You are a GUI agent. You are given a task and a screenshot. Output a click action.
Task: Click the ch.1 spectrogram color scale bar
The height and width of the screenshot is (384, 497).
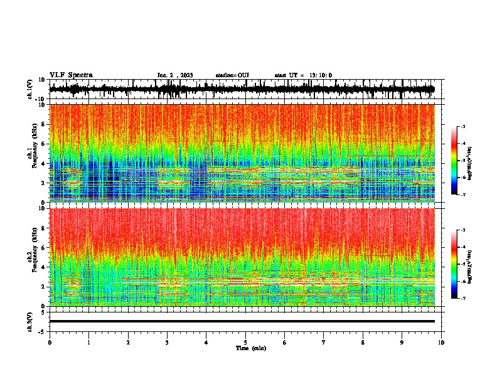pos(454,161)
